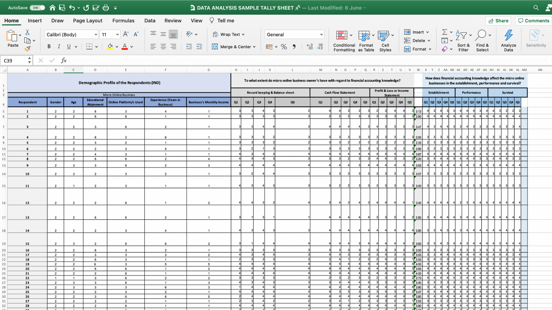Click the Increase Decimal icon
This screenshot has height=310, width=552.
point(310,46)
